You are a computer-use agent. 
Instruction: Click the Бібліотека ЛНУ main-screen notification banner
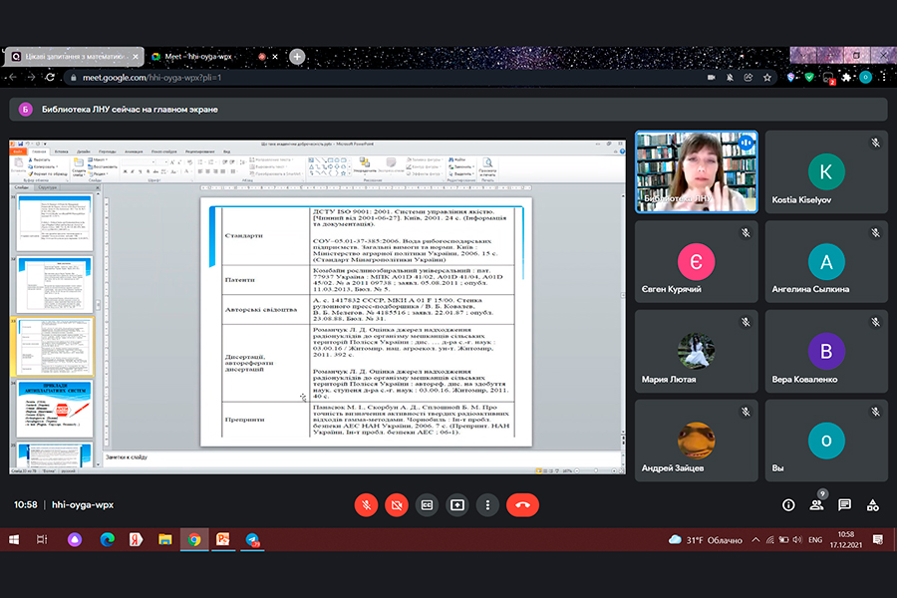[448, 110]
